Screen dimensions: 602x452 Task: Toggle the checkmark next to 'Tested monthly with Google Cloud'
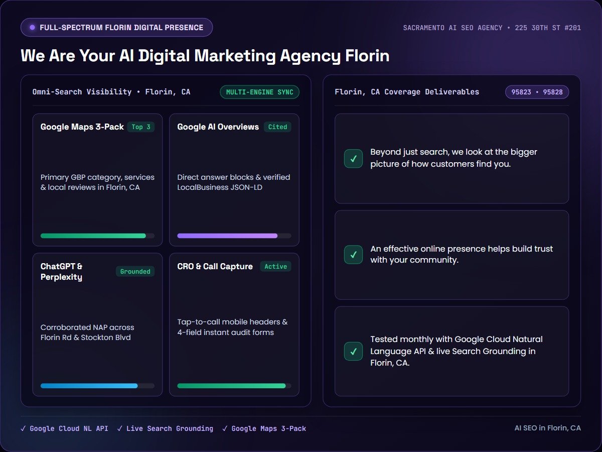point(353,351)
